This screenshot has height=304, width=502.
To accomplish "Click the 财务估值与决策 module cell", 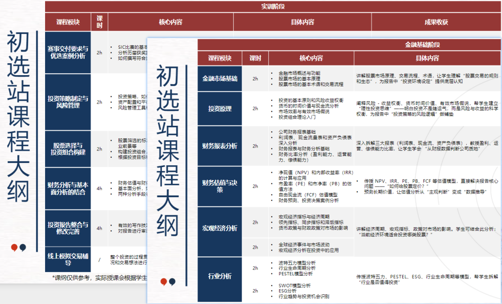I will pos(219,187).
